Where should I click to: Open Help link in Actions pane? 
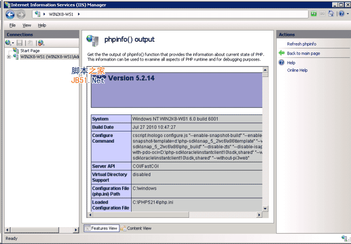pyautogui.click(x=291, y=62)
